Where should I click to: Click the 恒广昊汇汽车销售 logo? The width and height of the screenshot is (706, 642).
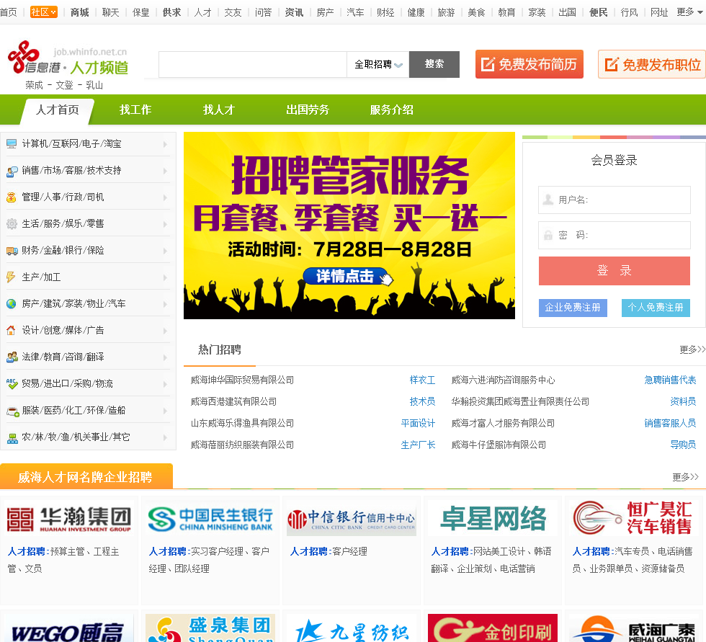(633, 518)
